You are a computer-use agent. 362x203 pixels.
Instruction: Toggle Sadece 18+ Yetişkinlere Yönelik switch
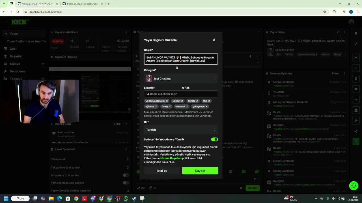214,139
